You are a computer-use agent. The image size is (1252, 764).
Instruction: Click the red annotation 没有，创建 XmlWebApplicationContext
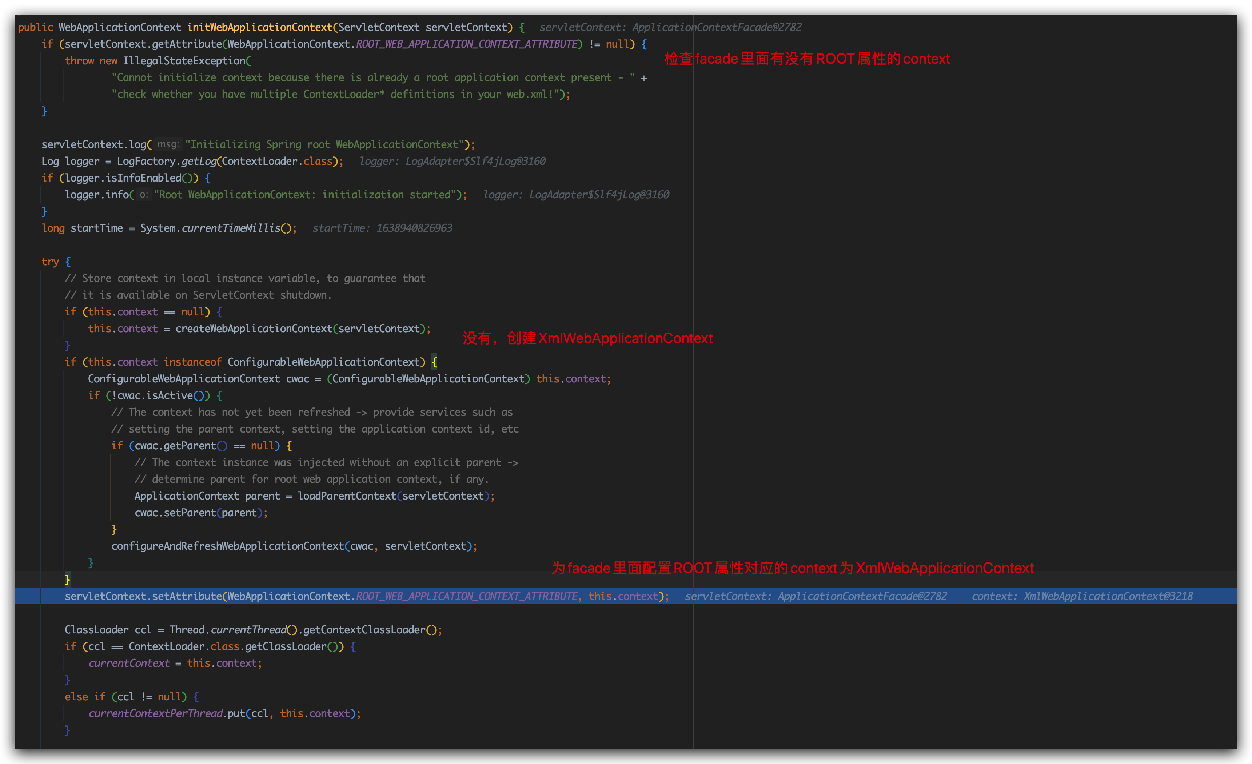587,339
